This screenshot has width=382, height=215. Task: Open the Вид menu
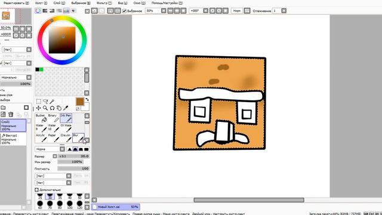pos(122,3)
